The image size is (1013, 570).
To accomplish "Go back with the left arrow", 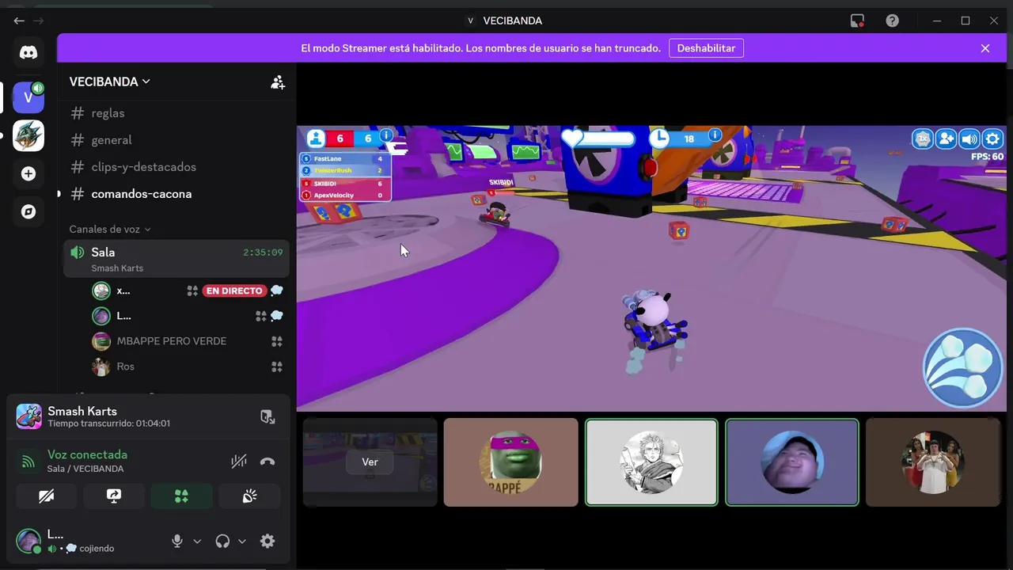I will pos(19,21).
